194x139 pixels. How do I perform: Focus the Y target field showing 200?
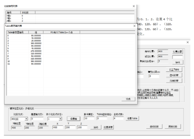pos(70,127)
